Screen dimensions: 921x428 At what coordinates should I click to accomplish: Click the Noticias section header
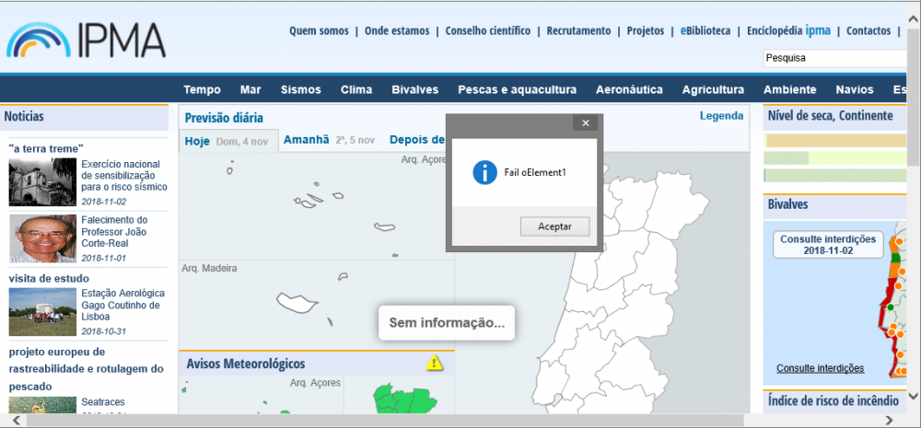pos(85,117)
